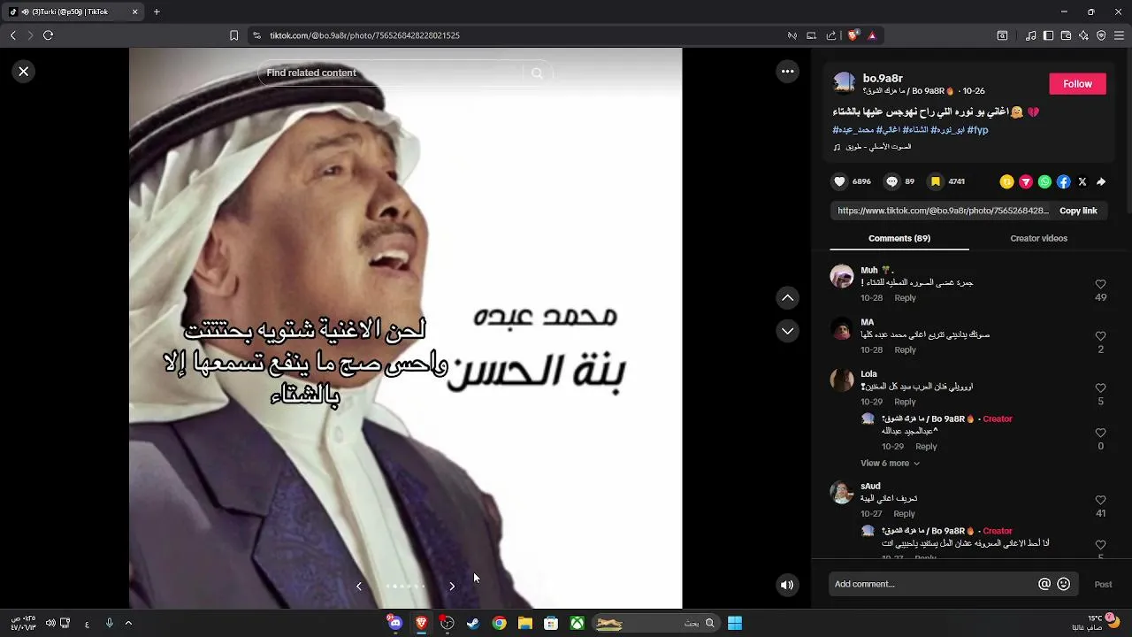1132x637 pixels.
Task: Copy link of the TikTok post
Action: coord(1078,211)
